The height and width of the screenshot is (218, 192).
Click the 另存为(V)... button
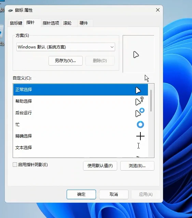point(66,61)
